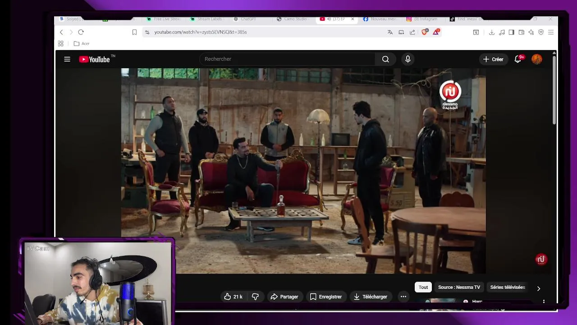Click the browser address bar URL
The width and height of the screenshot is (577, 325).
tap(200, 32)
